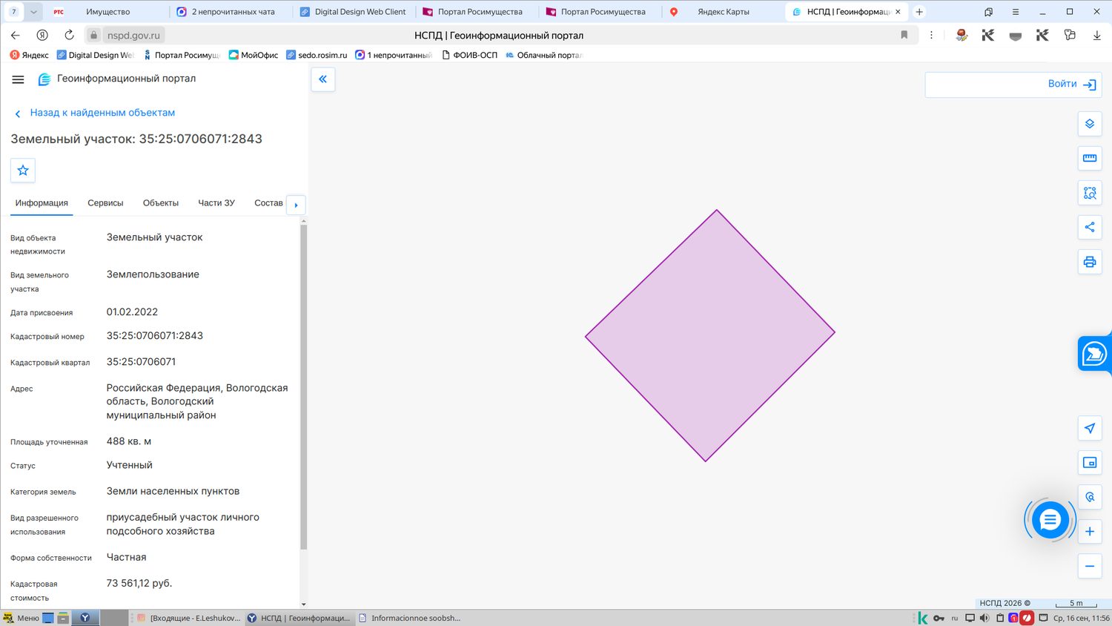Open the hamburger menu of Геоинформационный портал

point(19,79)
